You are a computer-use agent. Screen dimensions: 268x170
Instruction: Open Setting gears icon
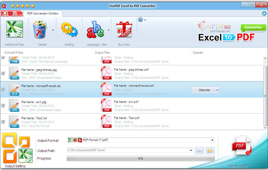tap(69, 30)
